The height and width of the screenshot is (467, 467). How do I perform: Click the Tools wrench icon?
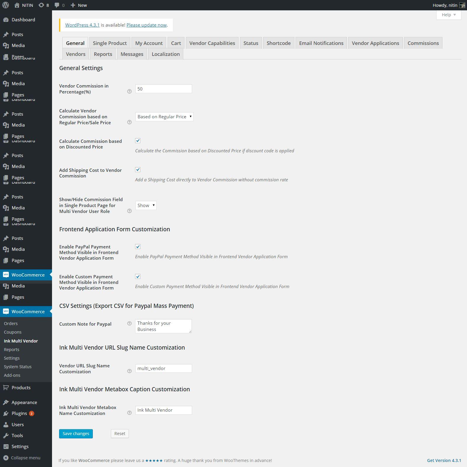pyautogui.click(x=6, y=435)
